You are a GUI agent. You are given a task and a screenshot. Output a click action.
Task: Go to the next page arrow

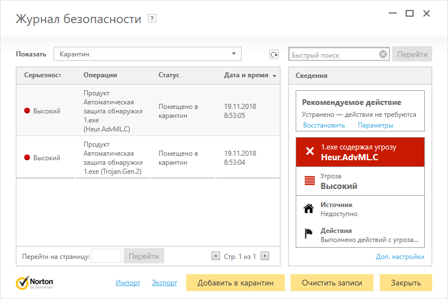[265, 256]
